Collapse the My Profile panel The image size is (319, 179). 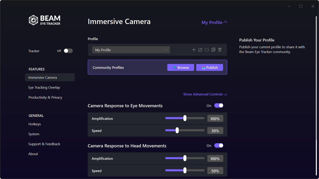[x=215, y=22]
